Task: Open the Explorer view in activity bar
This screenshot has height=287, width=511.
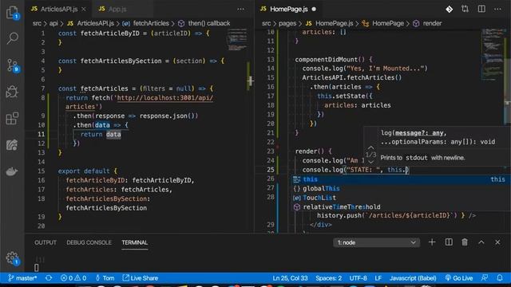Action: click(12, 13)
